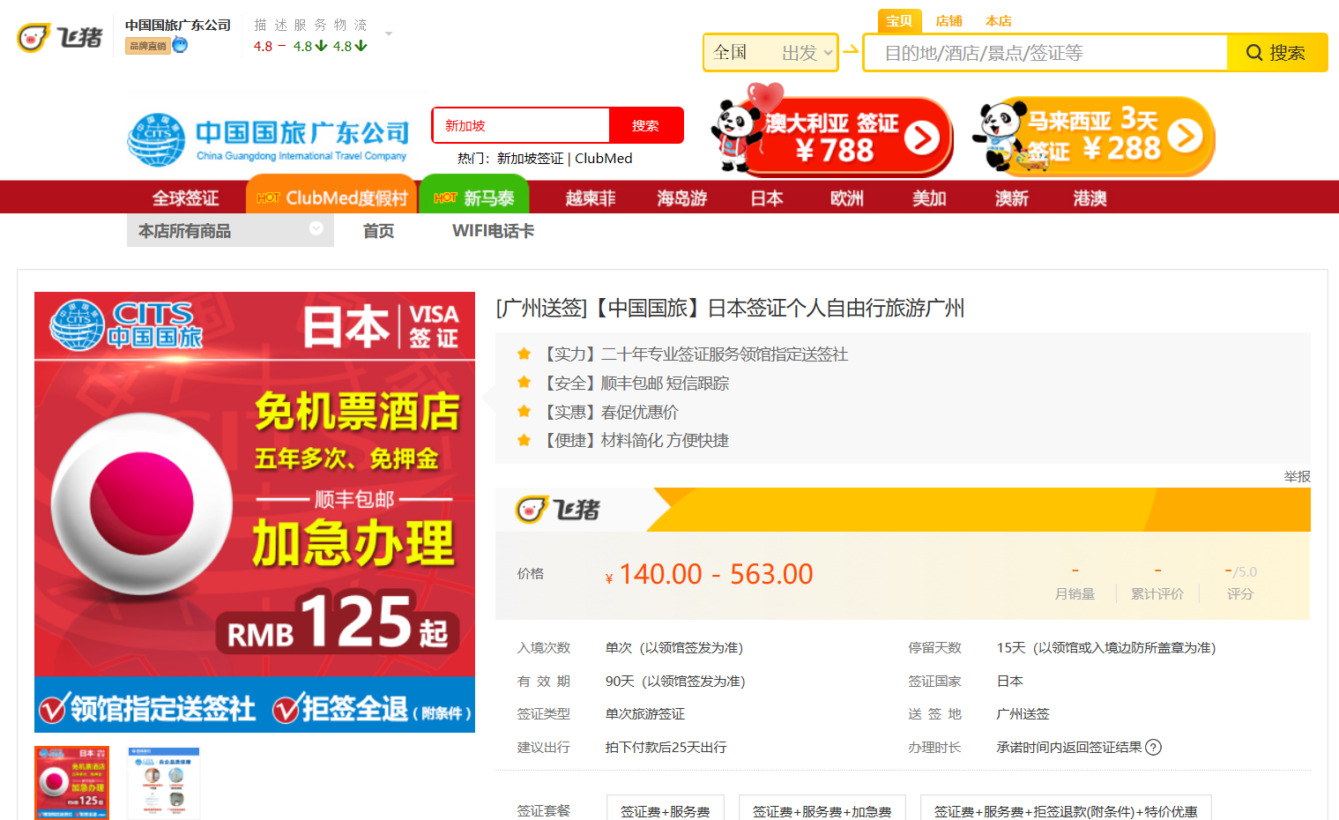The width and height of the screenshot is (1339, 820).
Task: Click the arrow on 澳大利亚签证 ¥788 banner
Action: (922, 138)
